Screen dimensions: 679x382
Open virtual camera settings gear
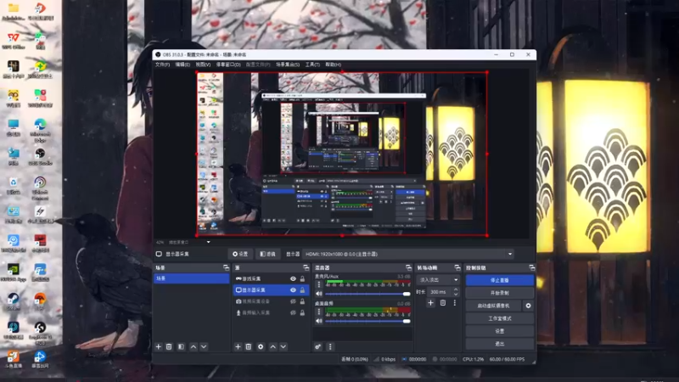[x=528, y=306]
